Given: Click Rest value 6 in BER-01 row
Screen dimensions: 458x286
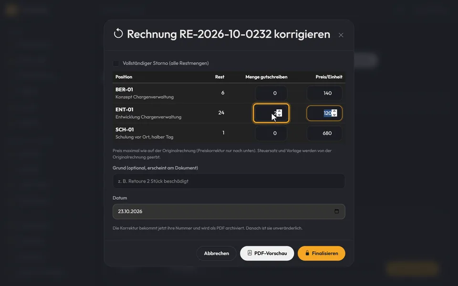Looking at the screenshot, I should pyautogui.click(x=223, y=93).
